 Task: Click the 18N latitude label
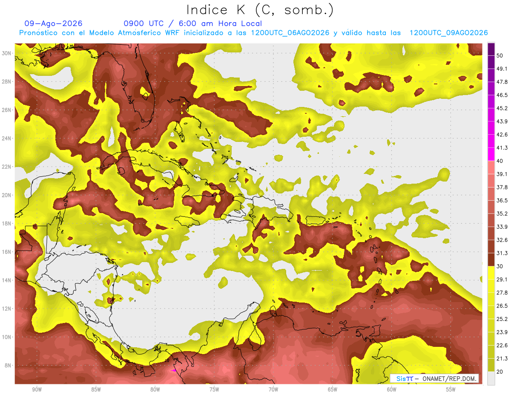click(x=7, y=224)
